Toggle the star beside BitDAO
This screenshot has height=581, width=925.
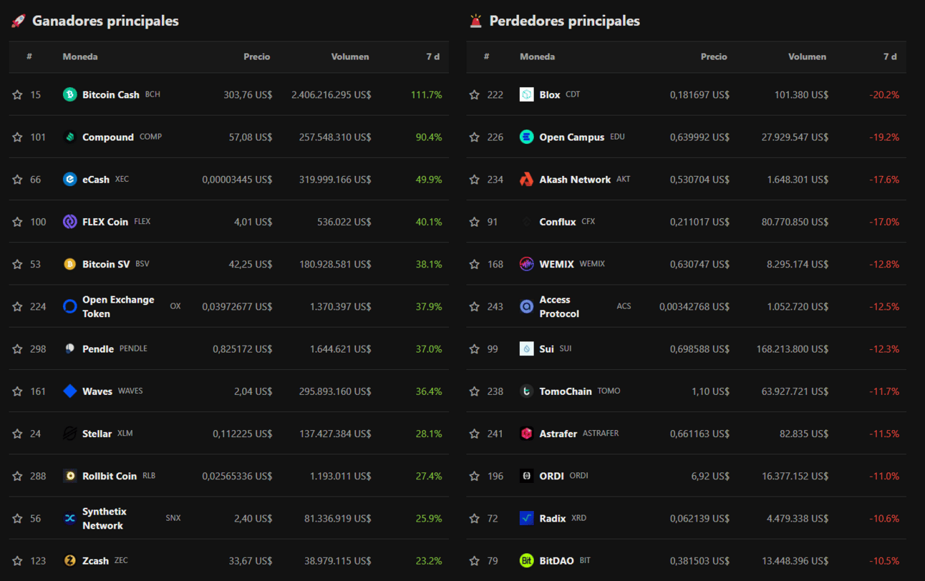pos(474,560)
